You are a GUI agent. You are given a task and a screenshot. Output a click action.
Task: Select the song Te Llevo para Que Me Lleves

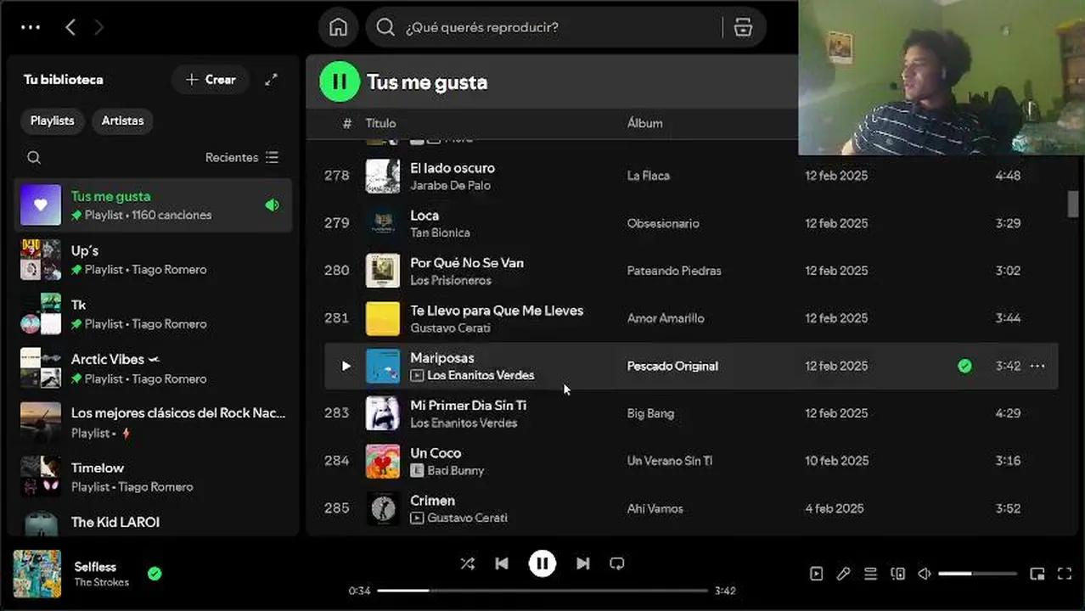click(x=497, y=311)
